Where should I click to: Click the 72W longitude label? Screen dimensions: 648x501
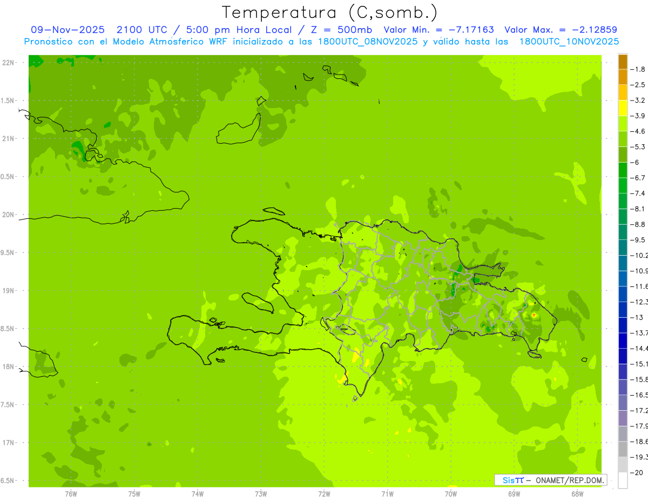click(324, 493)
